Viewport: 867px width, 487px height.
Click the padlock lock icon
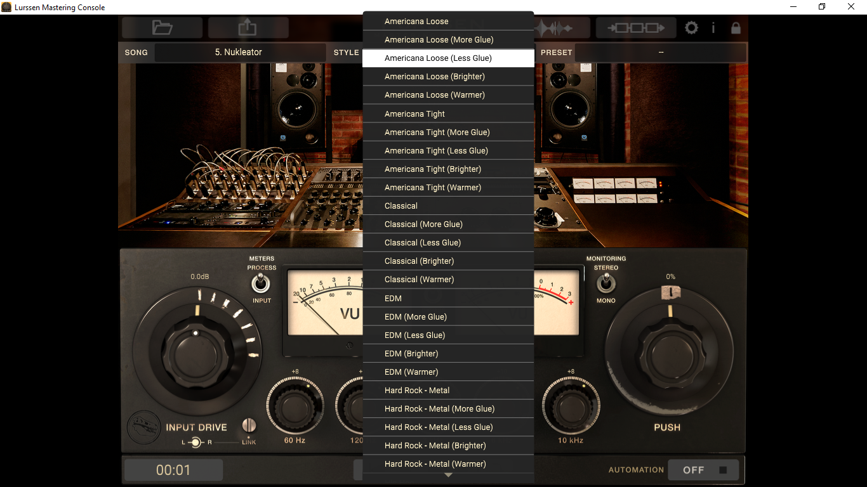736,28
